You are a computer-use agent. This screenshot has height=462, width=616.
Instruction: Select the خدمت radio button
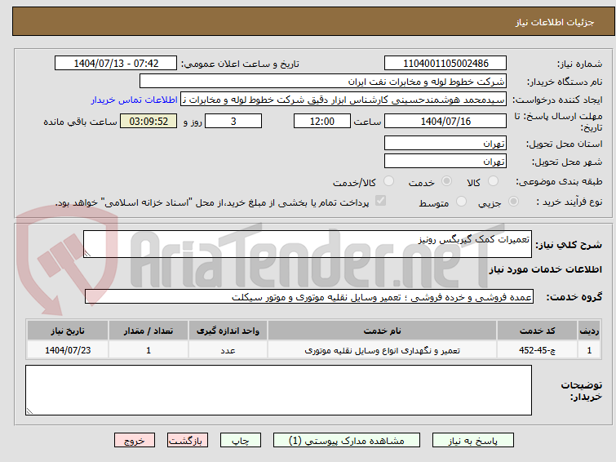click(446, 181)
